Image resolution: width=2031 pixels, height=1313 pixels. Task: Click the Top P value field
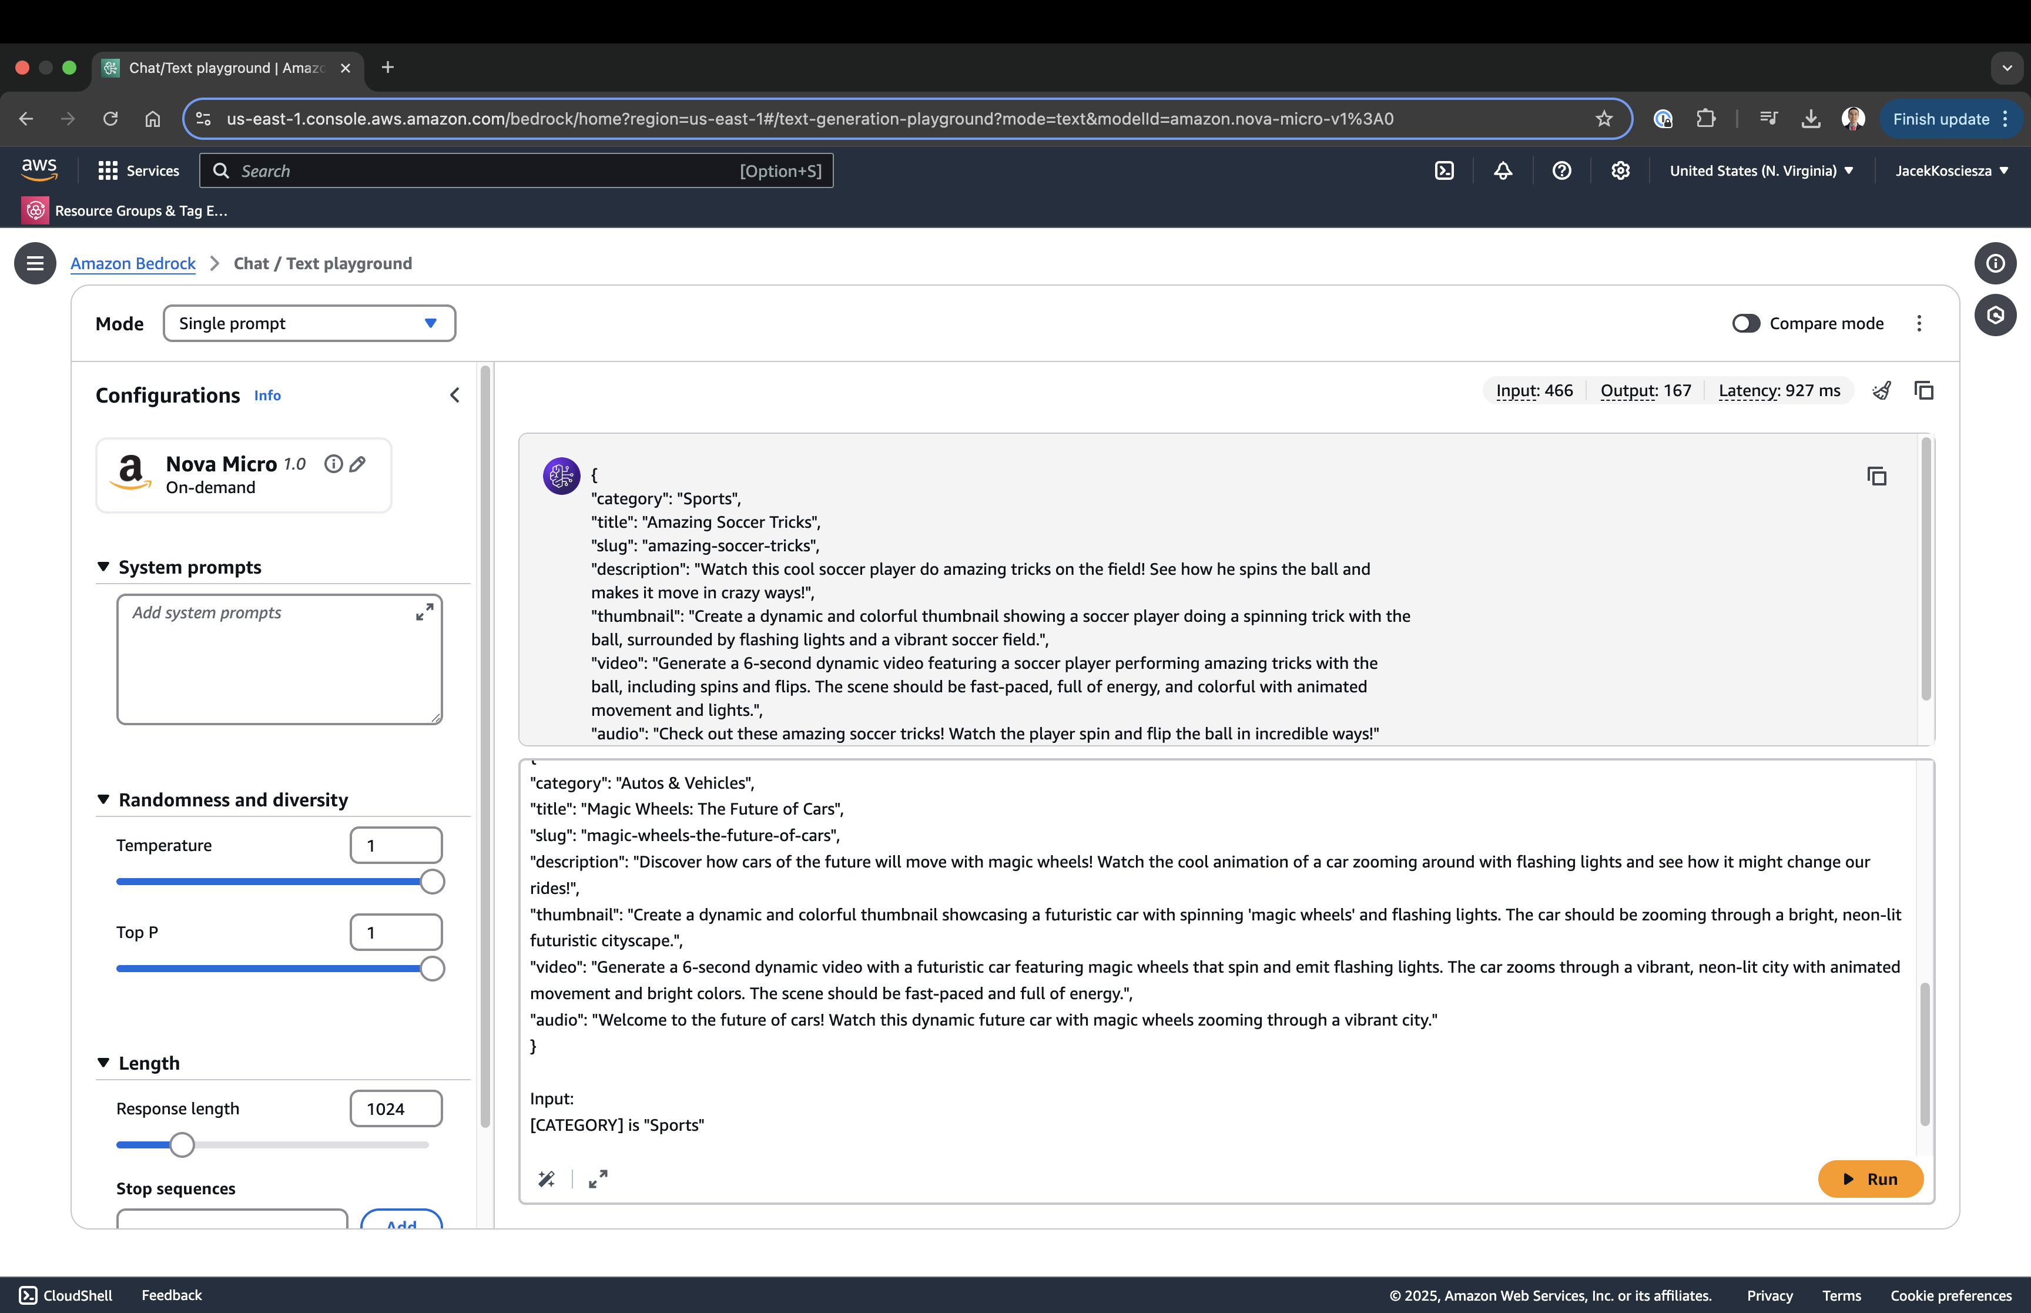[396, 933]
